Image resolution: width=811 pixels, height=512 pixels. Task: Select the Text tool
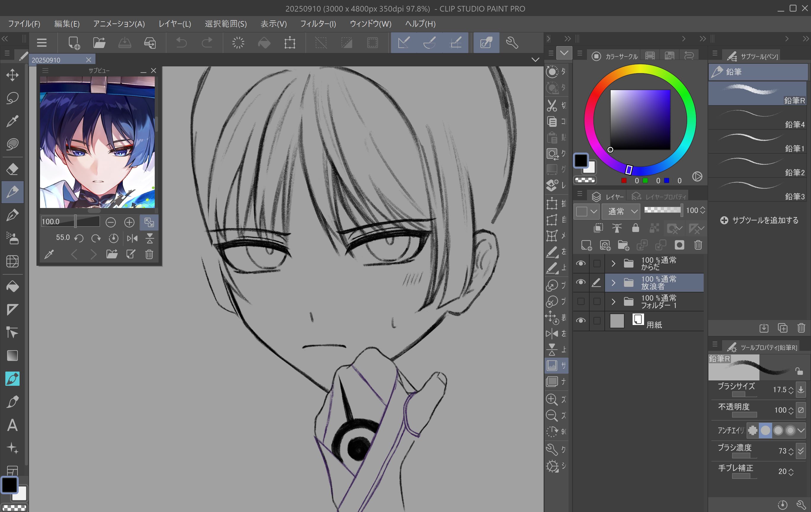point(12,425)
